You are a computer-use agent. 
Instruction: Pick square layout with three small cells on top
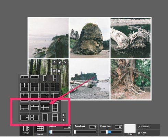(x=25, y=97)
